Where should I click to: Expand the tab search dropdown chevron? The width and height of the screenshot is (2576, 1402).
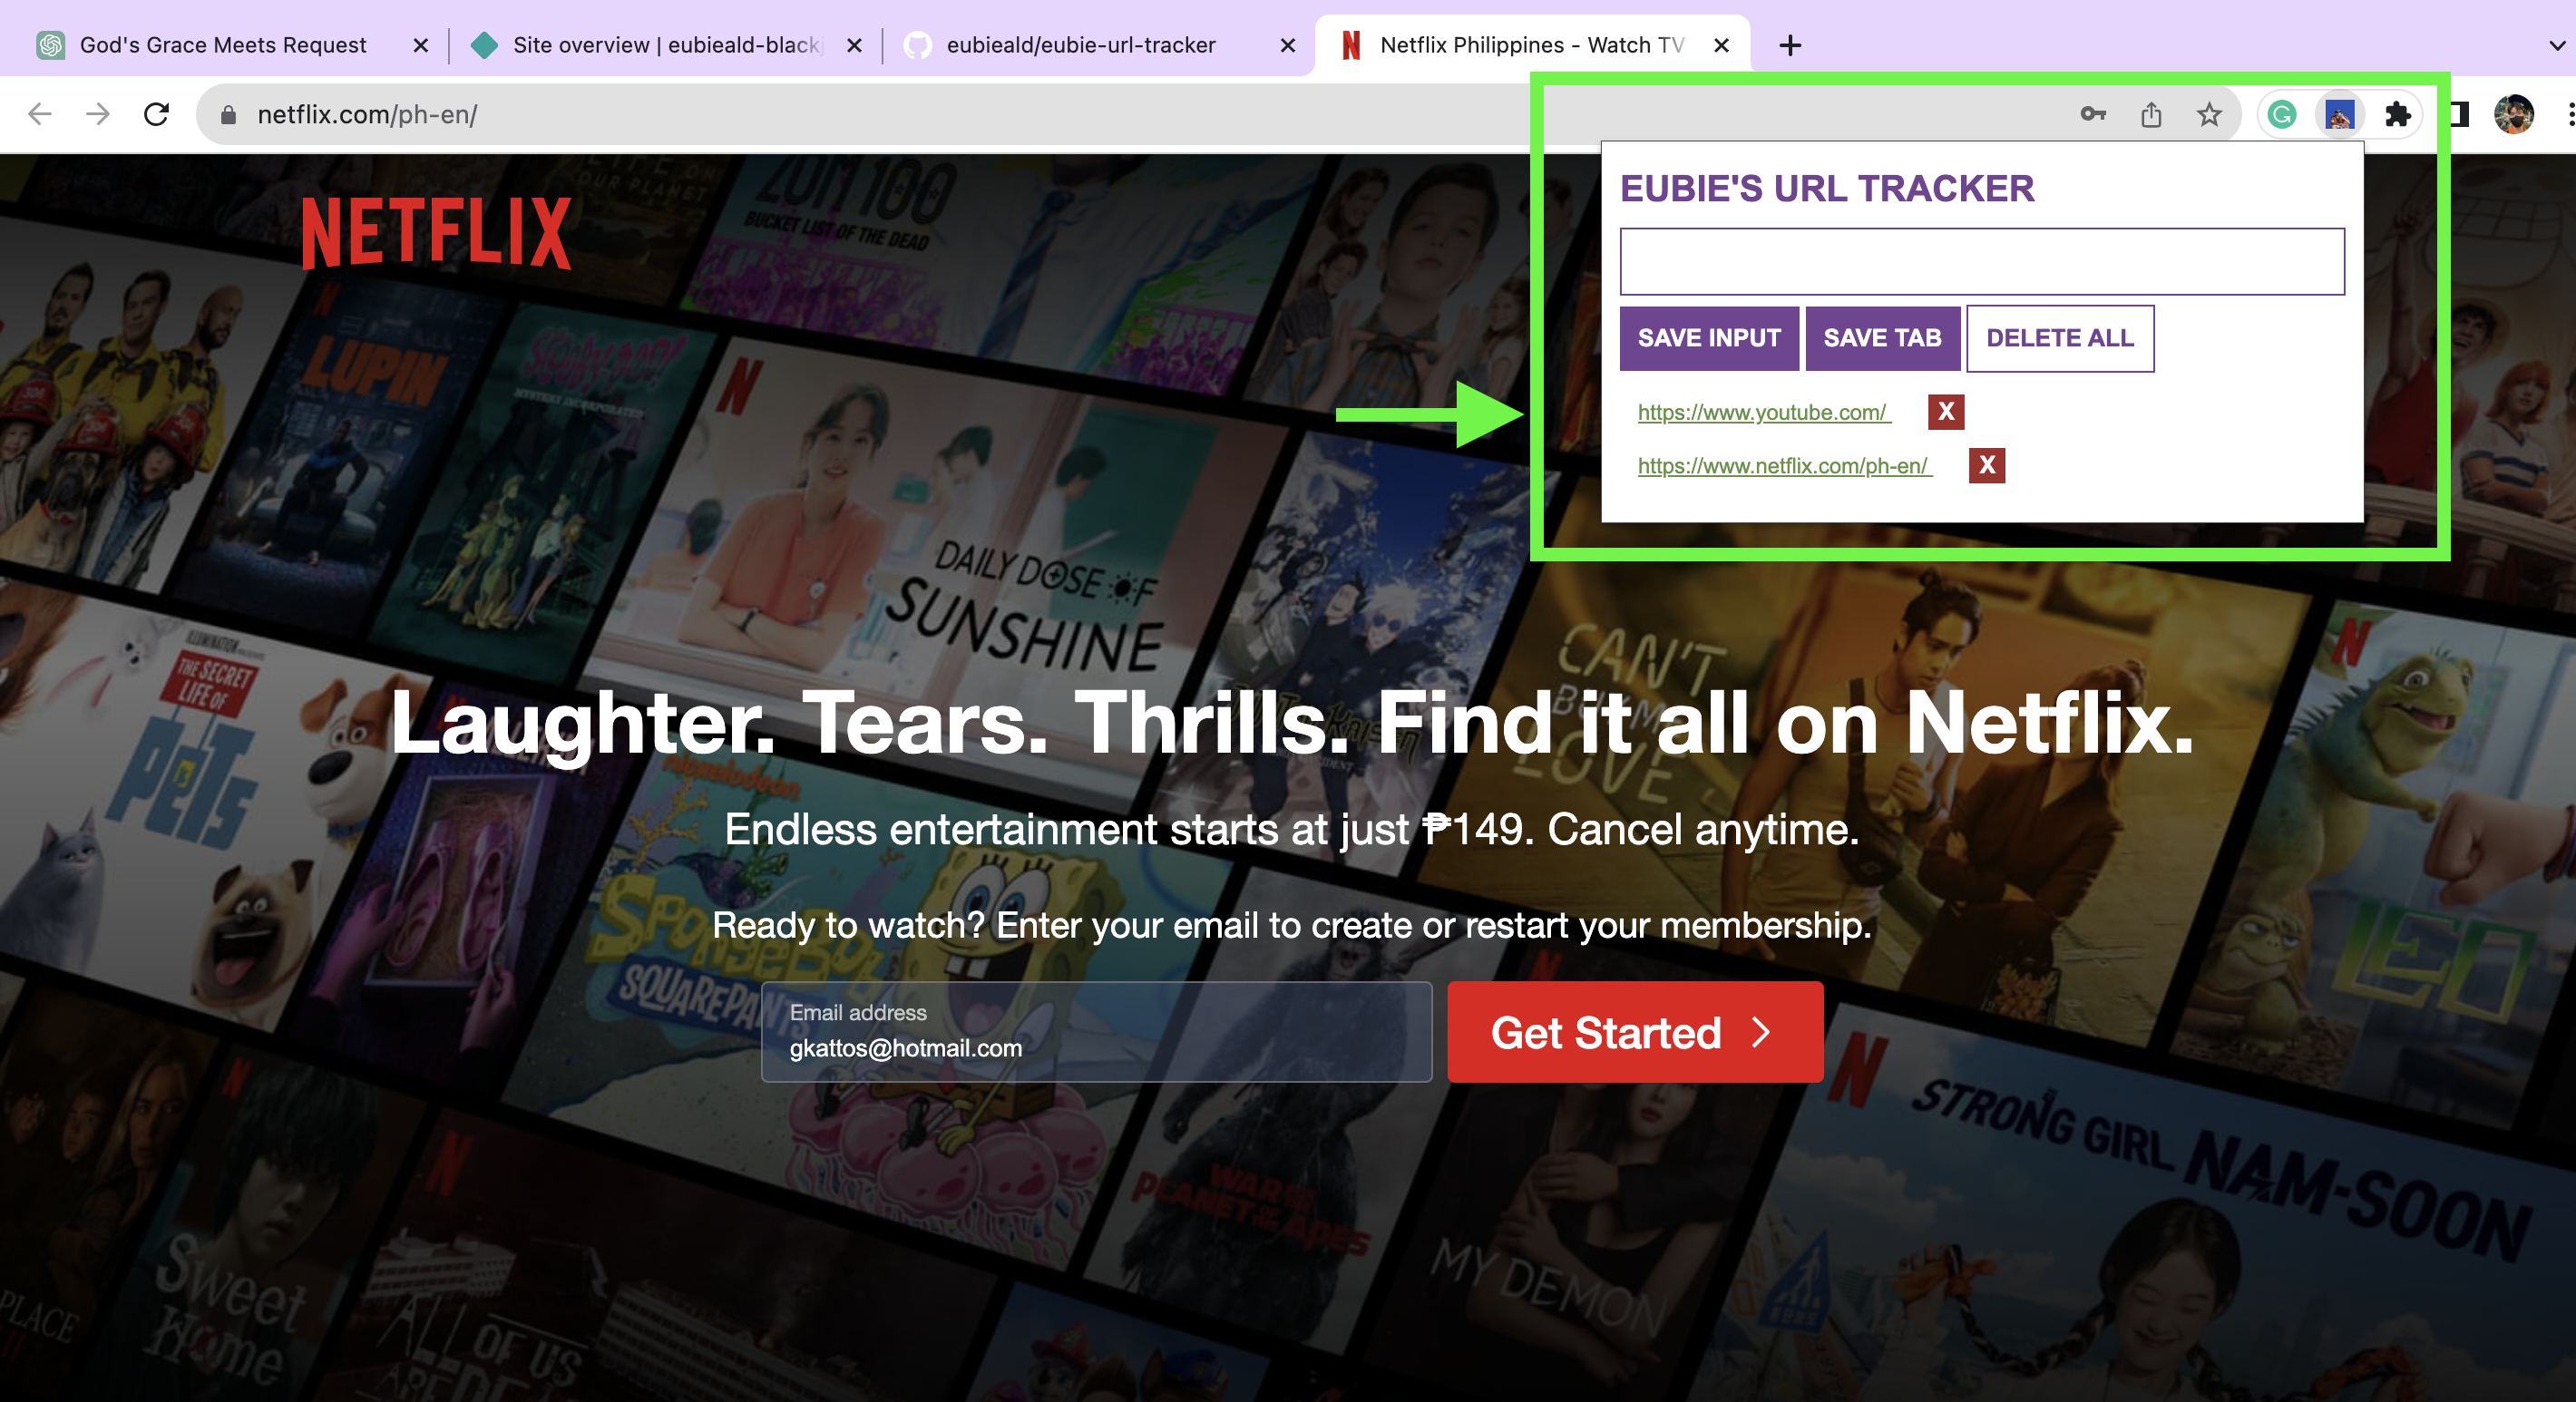point(2556,45)
